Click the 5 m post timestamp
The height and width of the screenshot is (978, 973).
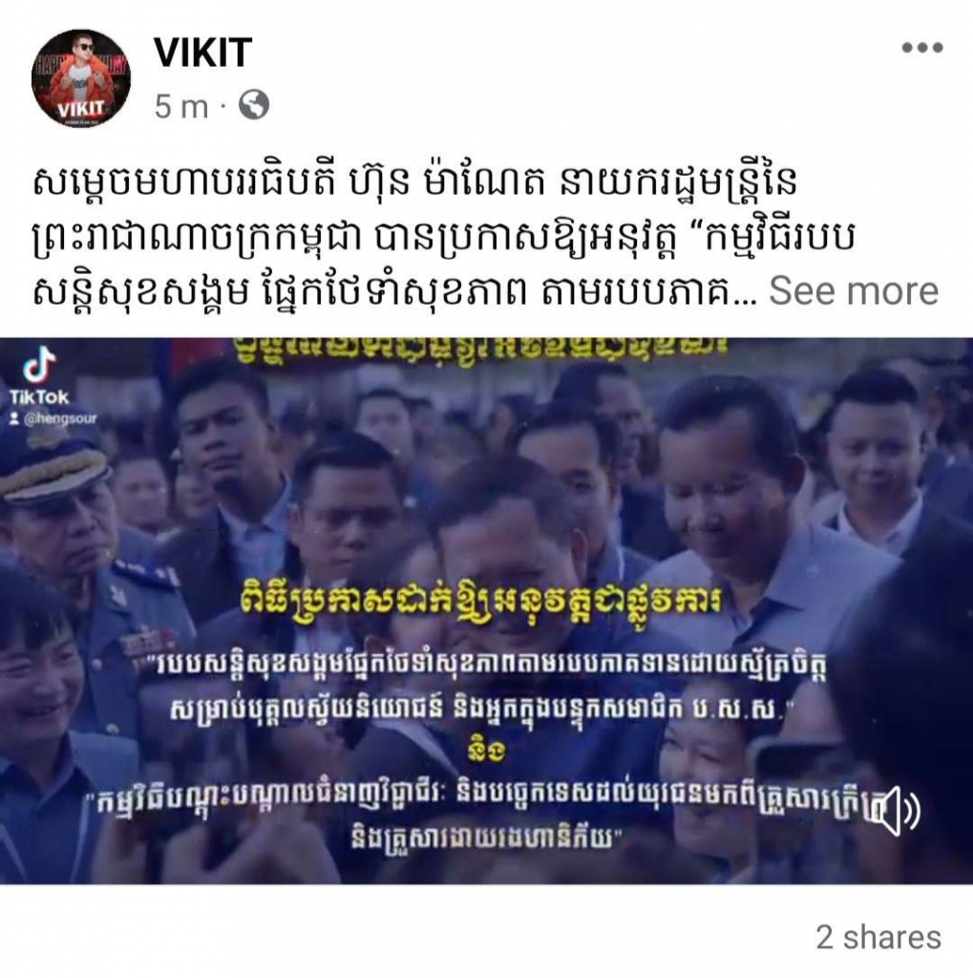click(180, 106)
